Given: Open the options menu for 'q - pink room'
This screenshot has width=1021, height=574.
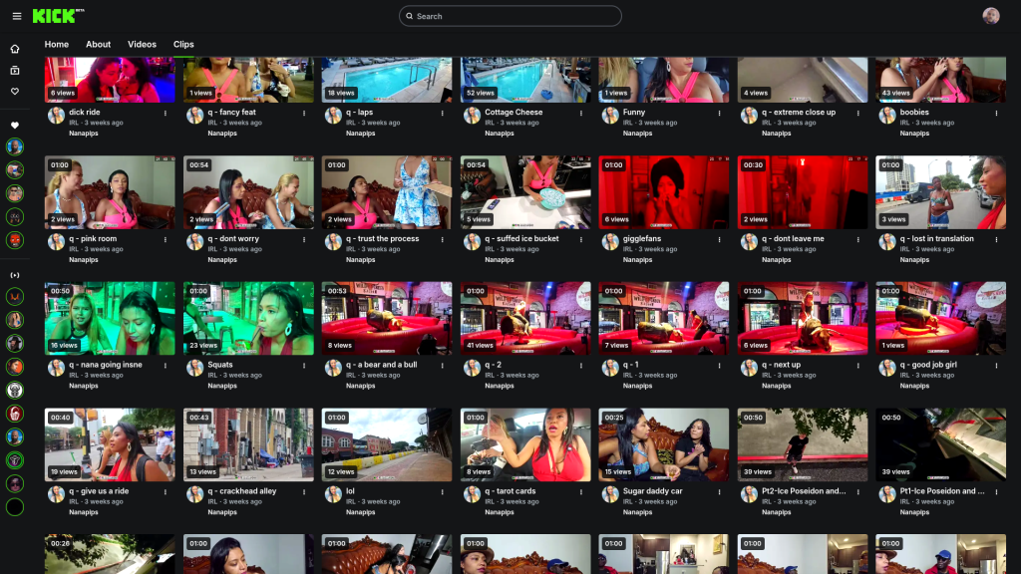Looking at the screenshot, I should pos(166,239).
